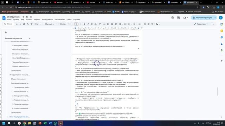Collapse the toolbar with the chevron up
The width and height of the screenshot is (225, 126).
click(x=213, y=24)
